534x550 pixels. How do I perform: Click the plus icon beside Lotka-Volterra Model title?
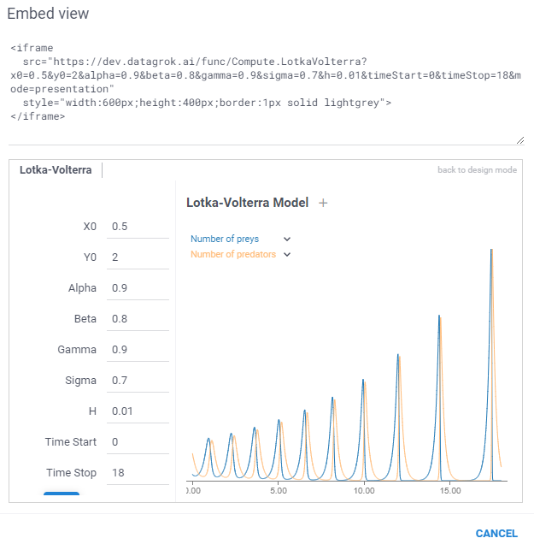coord(322,203)
